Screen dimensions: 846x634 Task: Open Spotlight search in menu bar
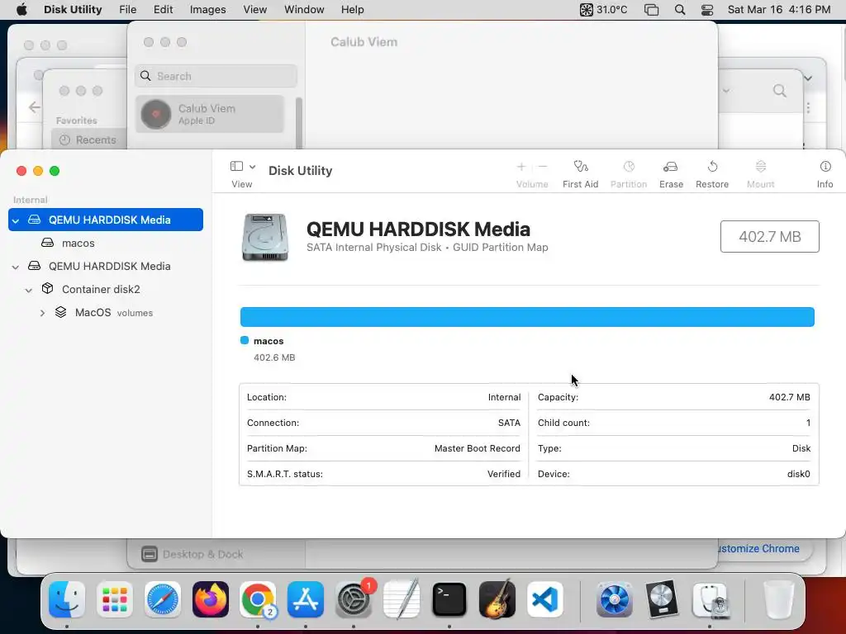680,10
